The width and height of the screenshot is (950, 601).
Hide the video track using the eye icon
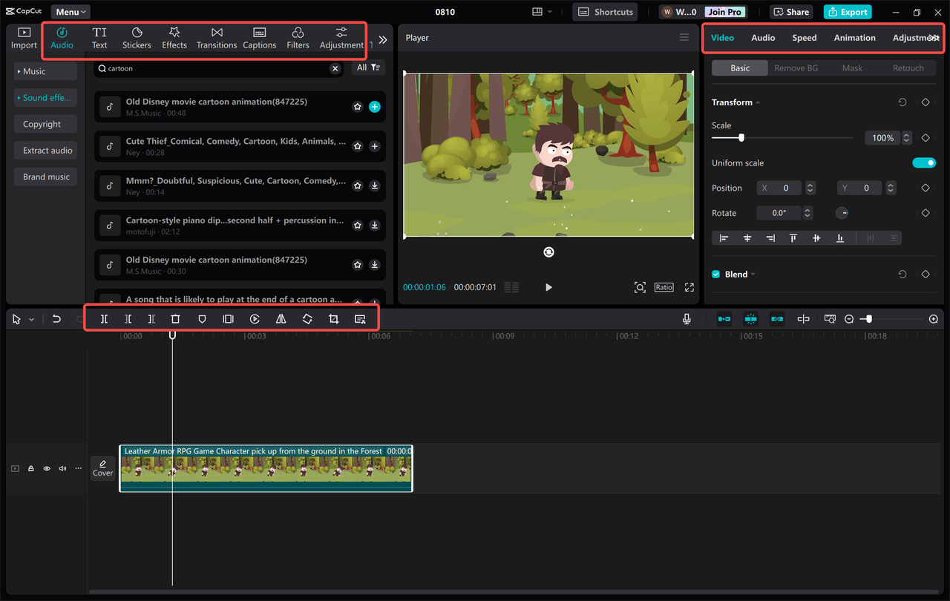[x=46, y=468]
